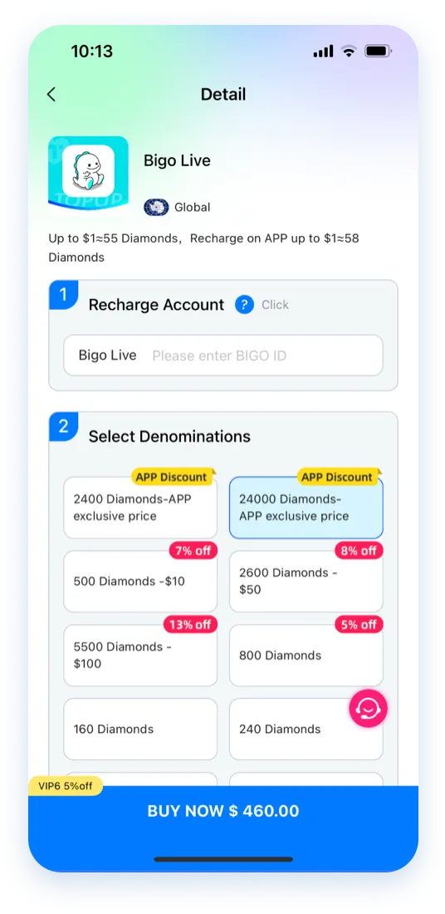Click the step 2 number badge
The image size is (445, 914).
pos(63,426)
